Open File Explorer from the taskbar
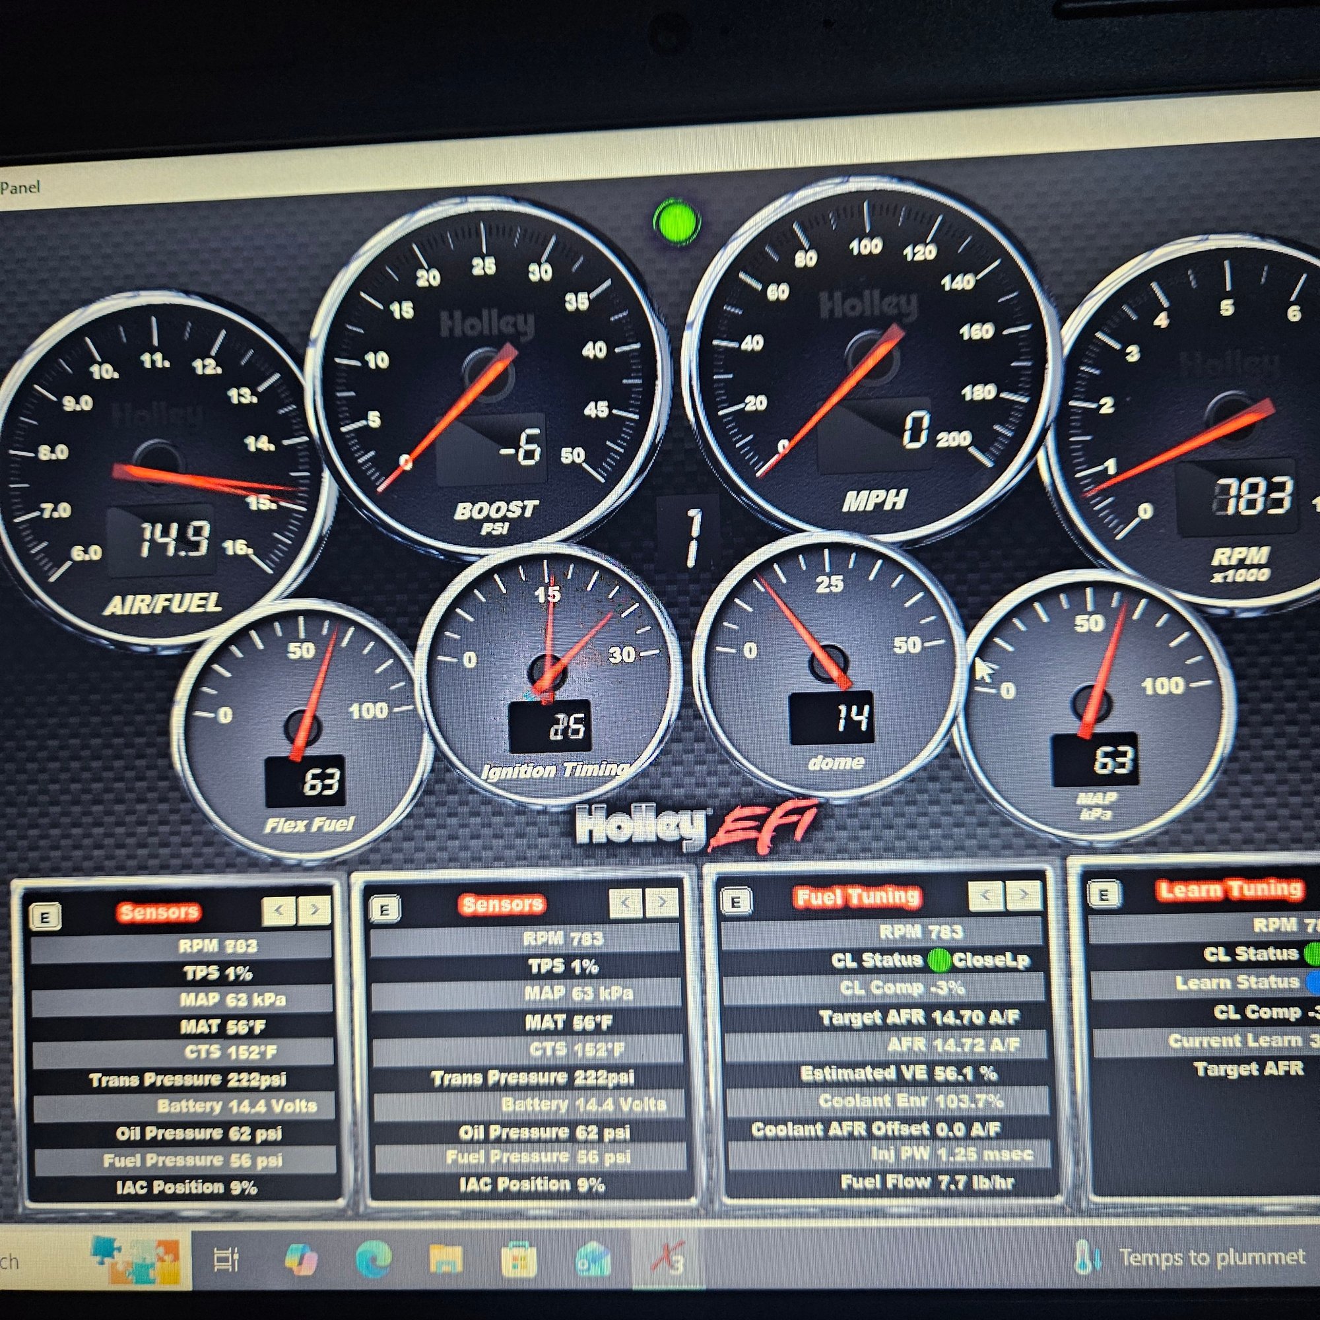The width and height of the screenshot is (1320, 1320). 446,1259
